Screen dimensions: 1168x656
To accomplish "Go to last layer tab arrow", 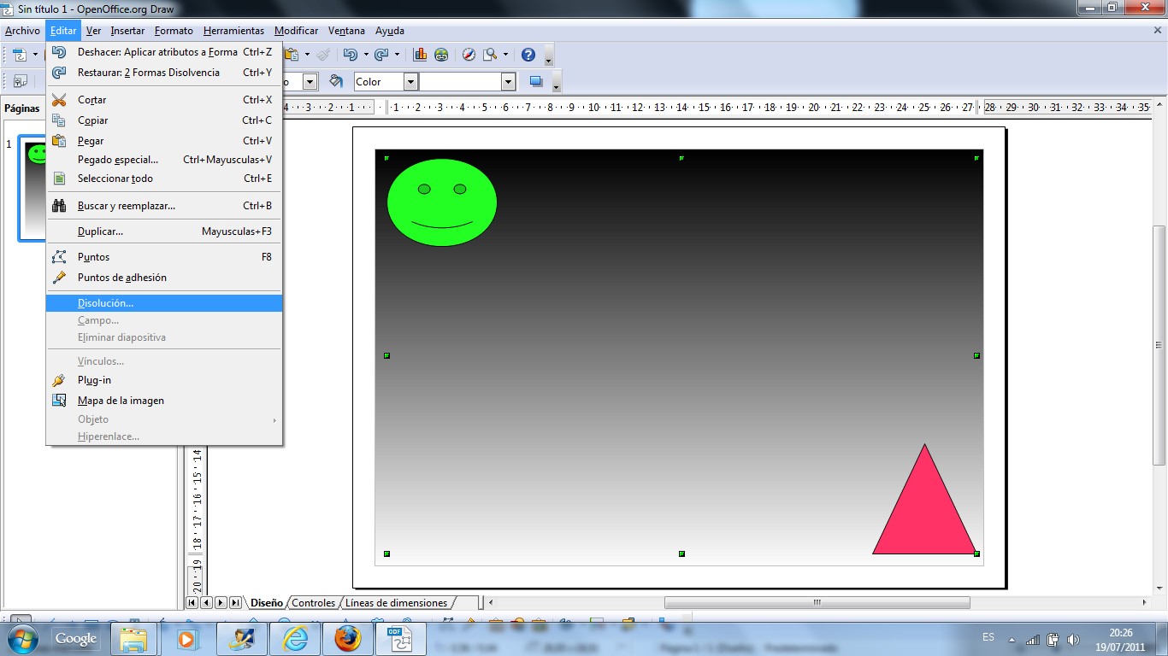I will click(235, 603).
